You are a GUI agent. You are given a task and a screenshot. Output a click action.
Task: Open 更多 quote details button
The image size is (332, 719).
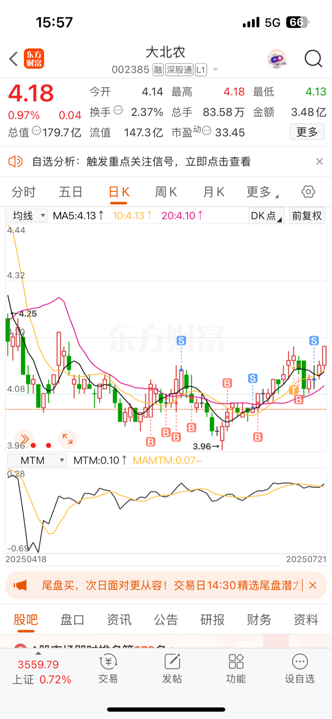point(307,132)
